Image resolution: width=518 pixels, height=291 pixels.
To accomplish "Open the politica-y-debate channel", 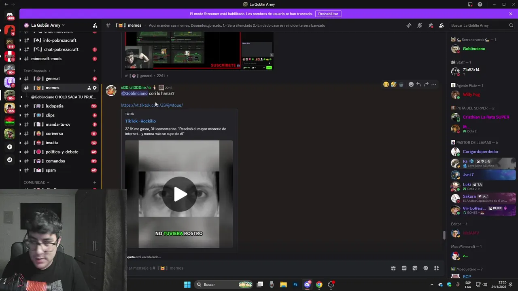I will click(61, 152).
